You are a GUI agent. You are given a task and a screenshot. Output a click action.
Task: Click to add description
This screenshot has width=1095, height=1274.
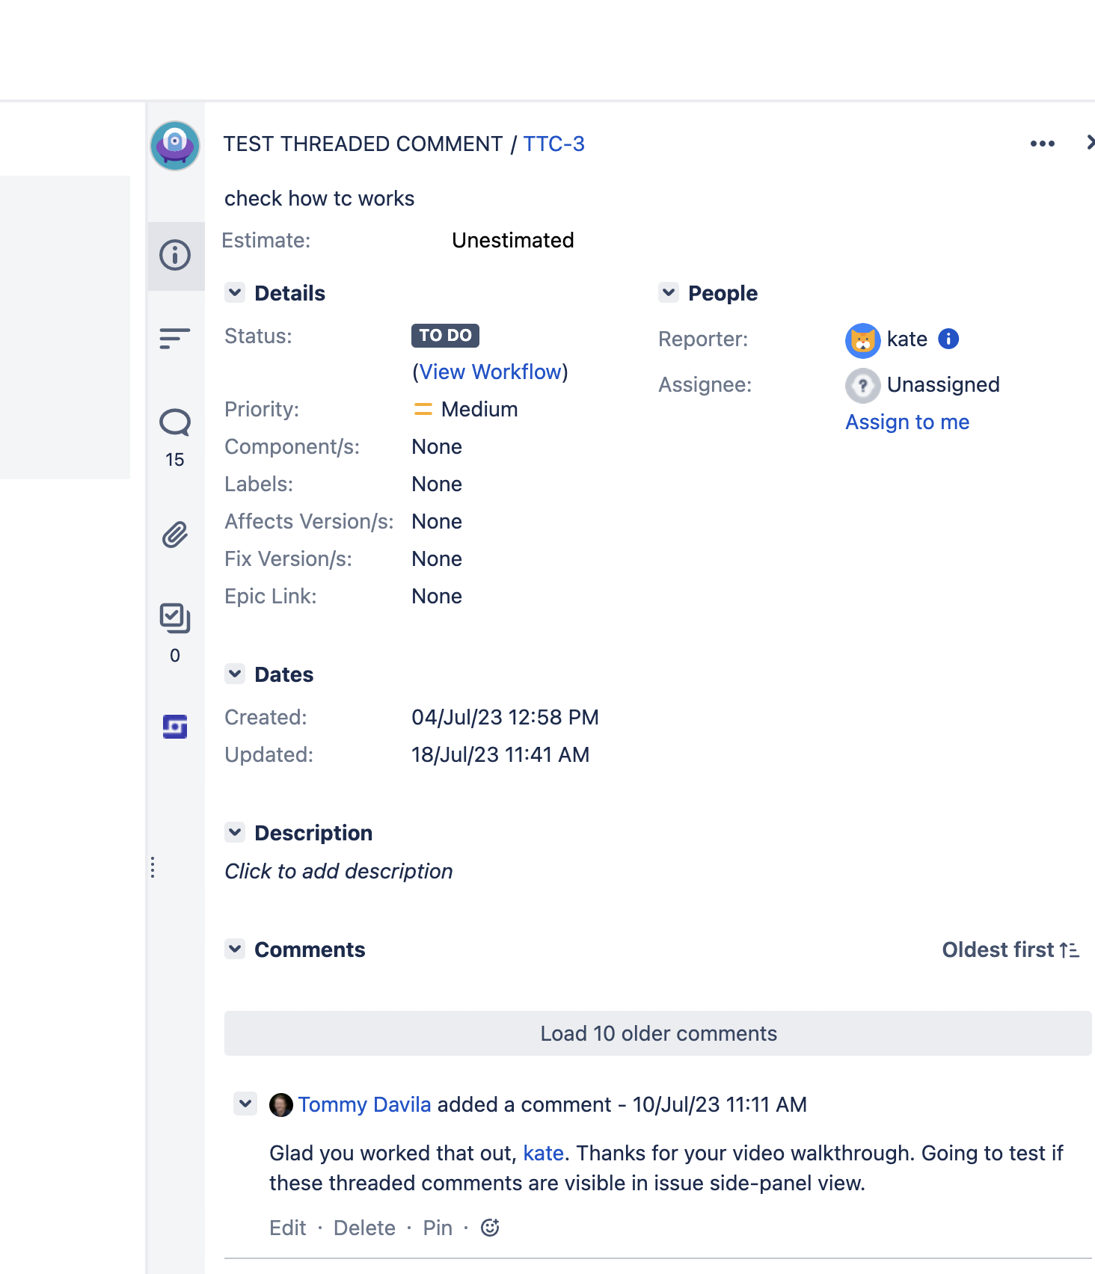click(339, 871)
